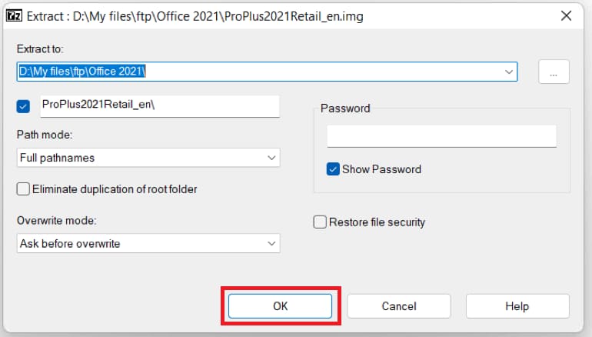The image size is (592, 337).
Task: Open Help for the Extract dialog
Action: coord(517,306)
